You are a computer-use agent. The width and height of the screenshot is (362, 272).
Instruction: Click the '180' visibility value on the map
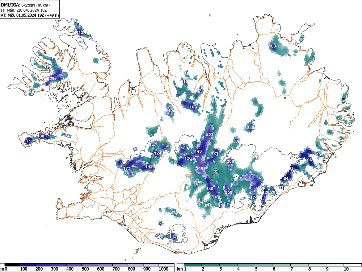pos(184,148)
